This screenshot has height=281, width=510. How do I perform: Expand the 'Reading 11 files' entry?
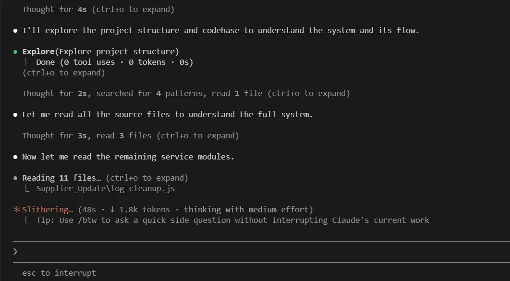tap(105, 178)
